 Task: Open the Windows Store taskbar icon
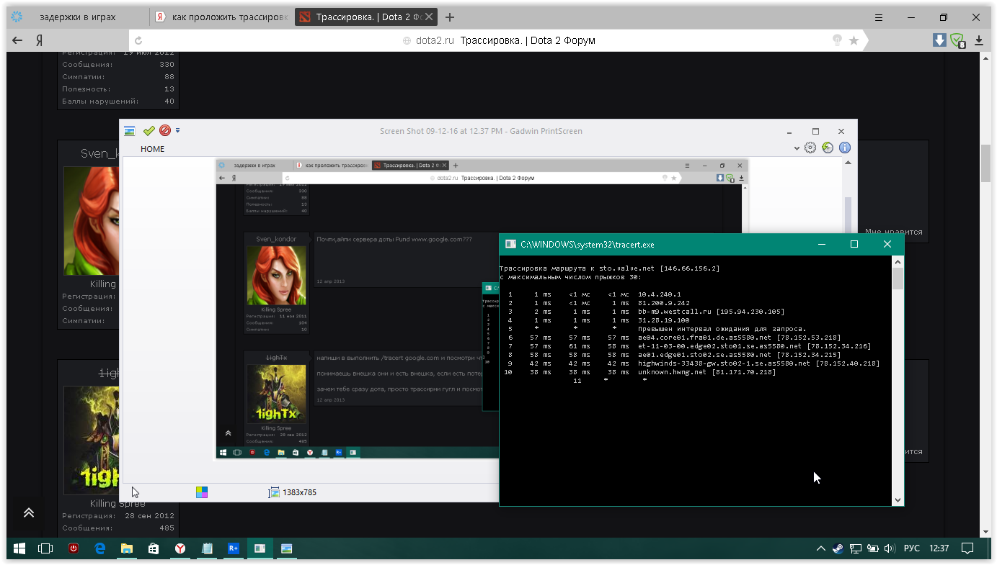point(154,548)
